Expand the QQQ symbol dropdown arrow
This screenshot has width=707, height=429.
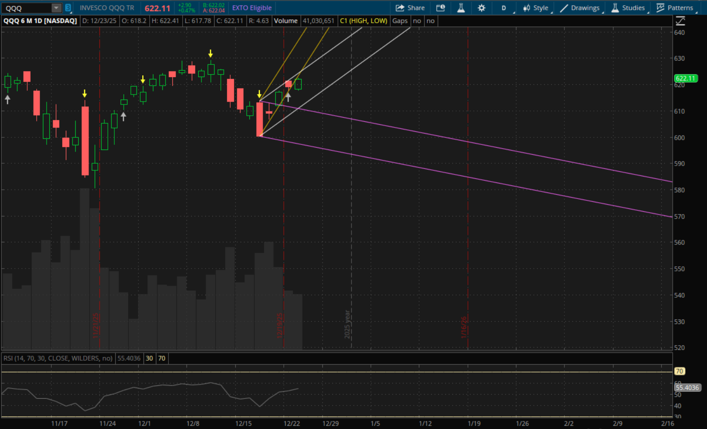(x=56, y=8)
